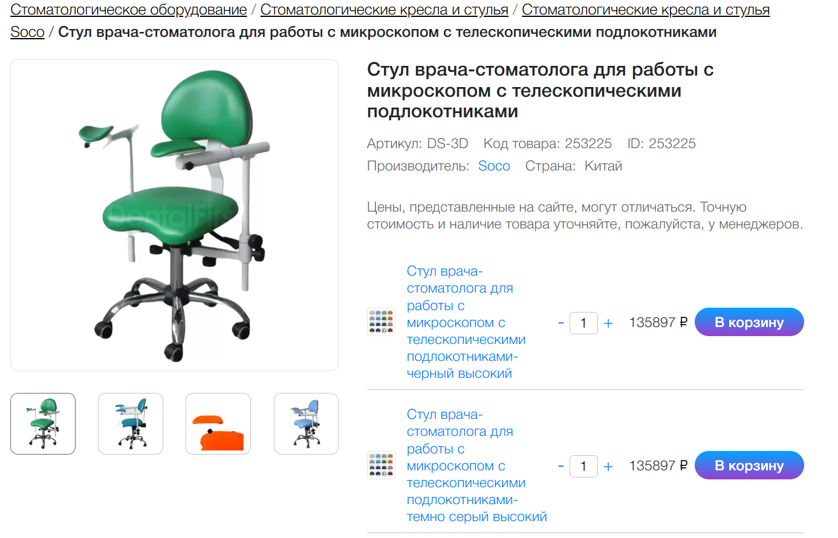
Task: Click quantity field for черный высокий chair
Action: [x=583, y=323]
